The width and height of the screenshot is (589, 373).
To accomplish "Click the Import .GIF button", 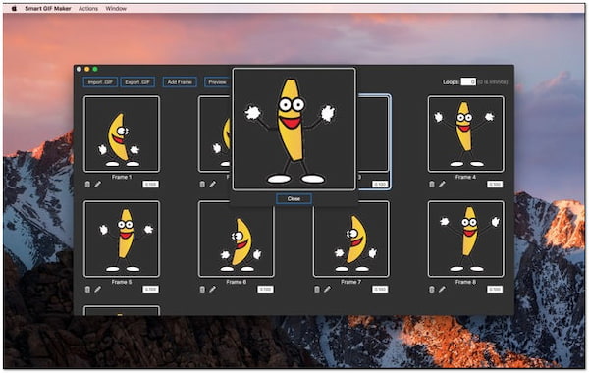I will [100, 81].
